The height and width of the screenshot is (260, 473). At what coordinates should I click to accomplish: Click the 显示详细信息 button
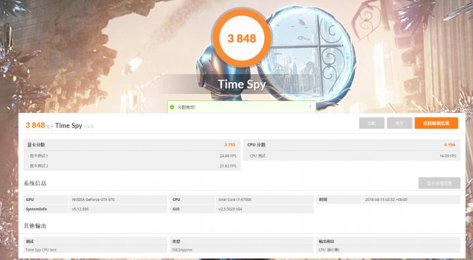439,183
